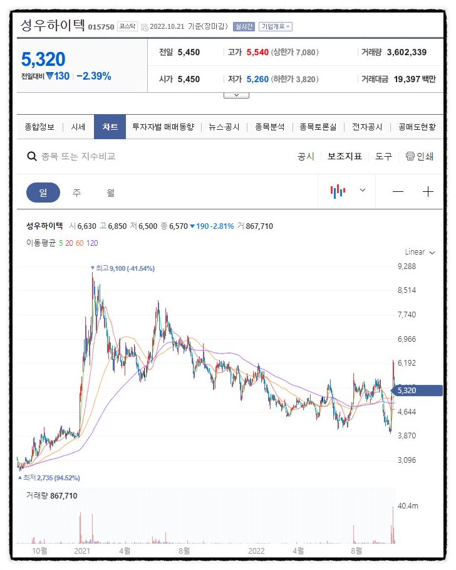
Task: Toggle the 60-day moving average
Action: click(x=80, y=243)
